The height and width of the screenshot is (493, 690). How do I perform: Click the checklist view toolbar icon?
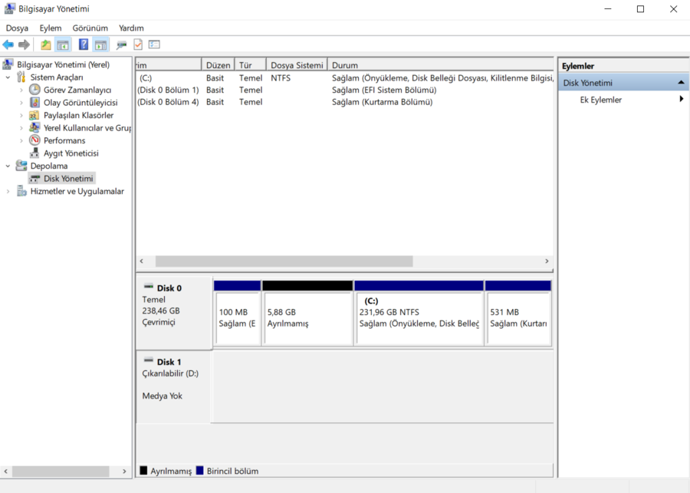tap(154, 44)
